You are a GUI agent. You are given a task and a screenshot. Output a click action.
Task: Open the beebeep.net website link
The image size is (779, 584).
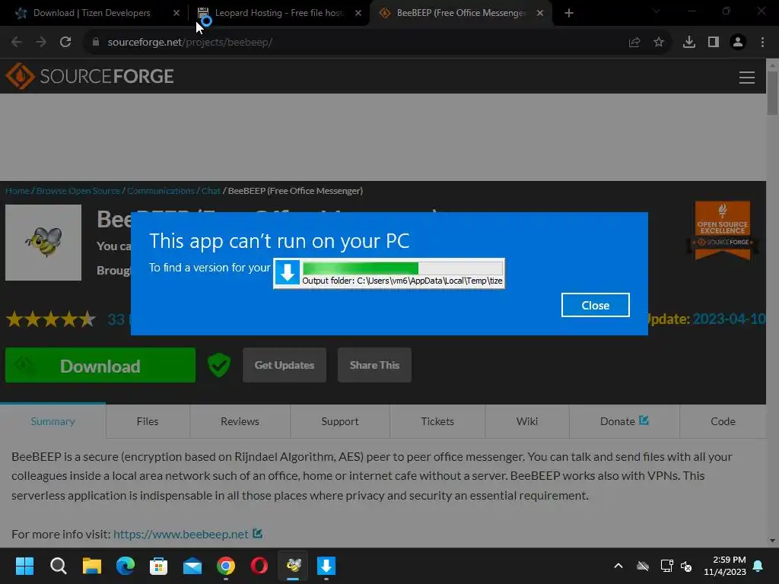pyautogui.click(x=181, y=534)
